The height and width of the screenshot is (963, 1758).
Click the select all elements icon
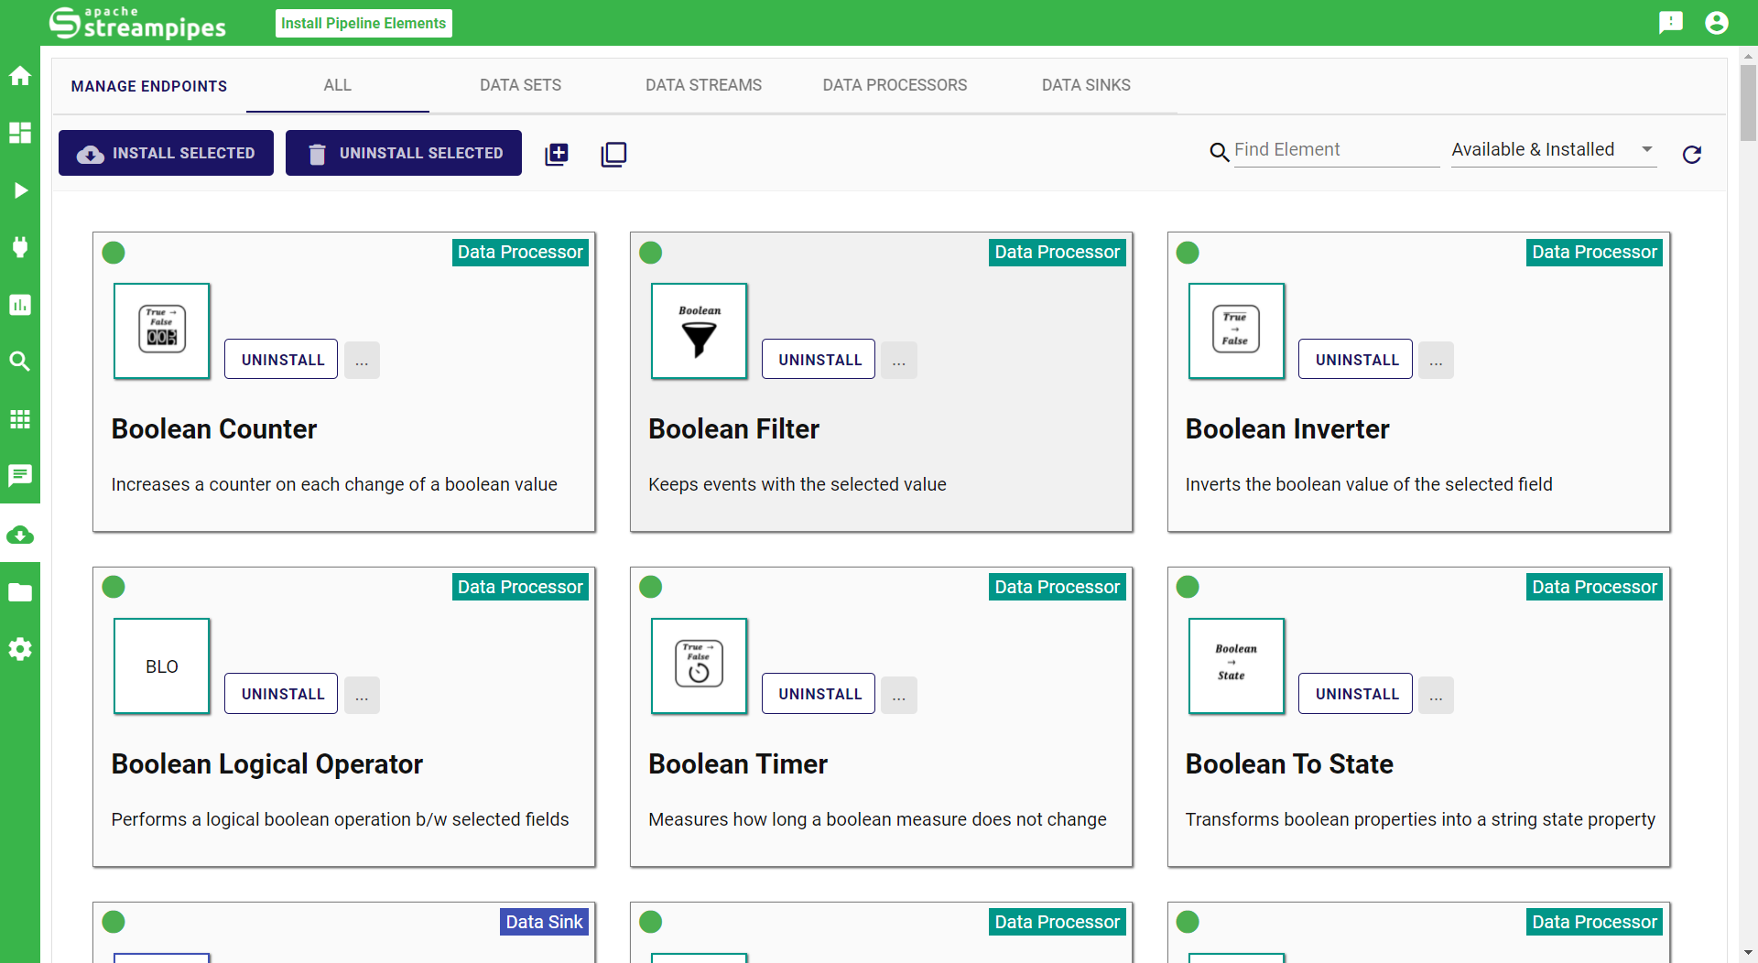coord(557,154)
